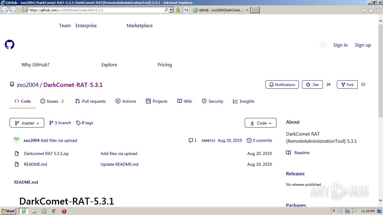Open the Windows Start button

point(8,211)
